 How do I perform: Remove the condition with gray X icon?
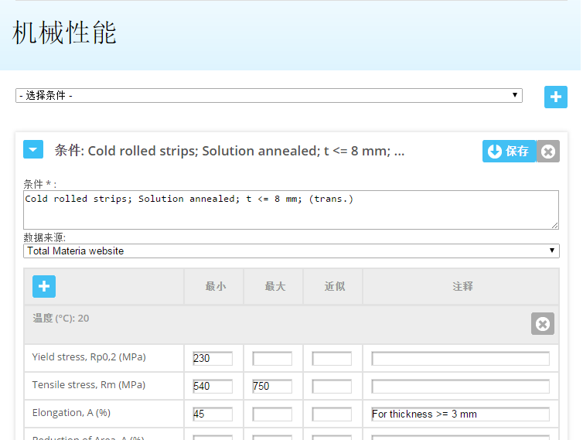click(x=548, y=152)
